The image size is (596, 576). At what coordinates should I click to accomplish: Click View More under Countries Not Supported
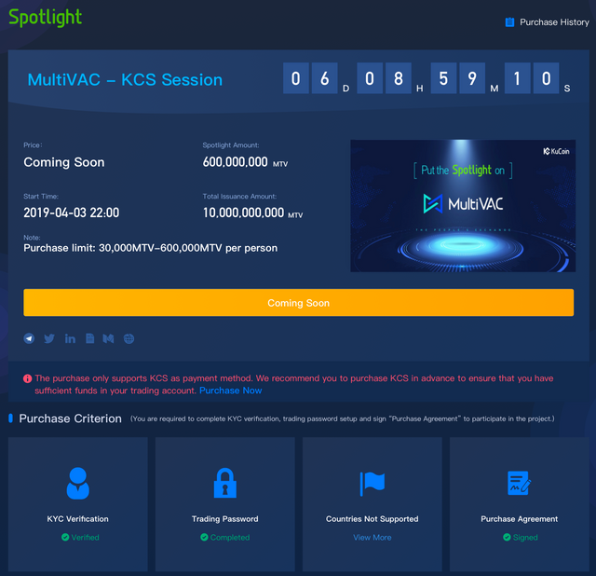tap(372, 537)
